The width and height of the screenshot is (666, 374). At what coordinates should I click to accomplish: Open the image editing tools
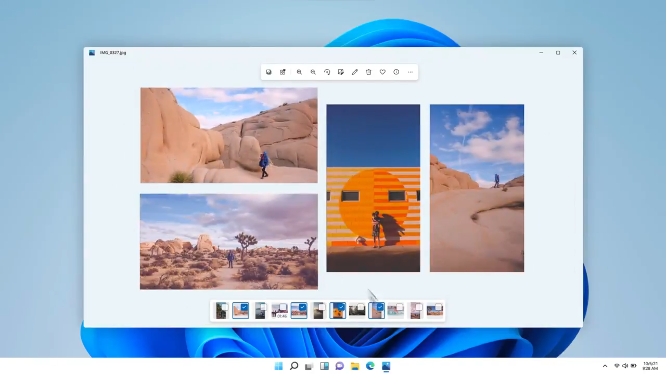(x=341, y=72)
